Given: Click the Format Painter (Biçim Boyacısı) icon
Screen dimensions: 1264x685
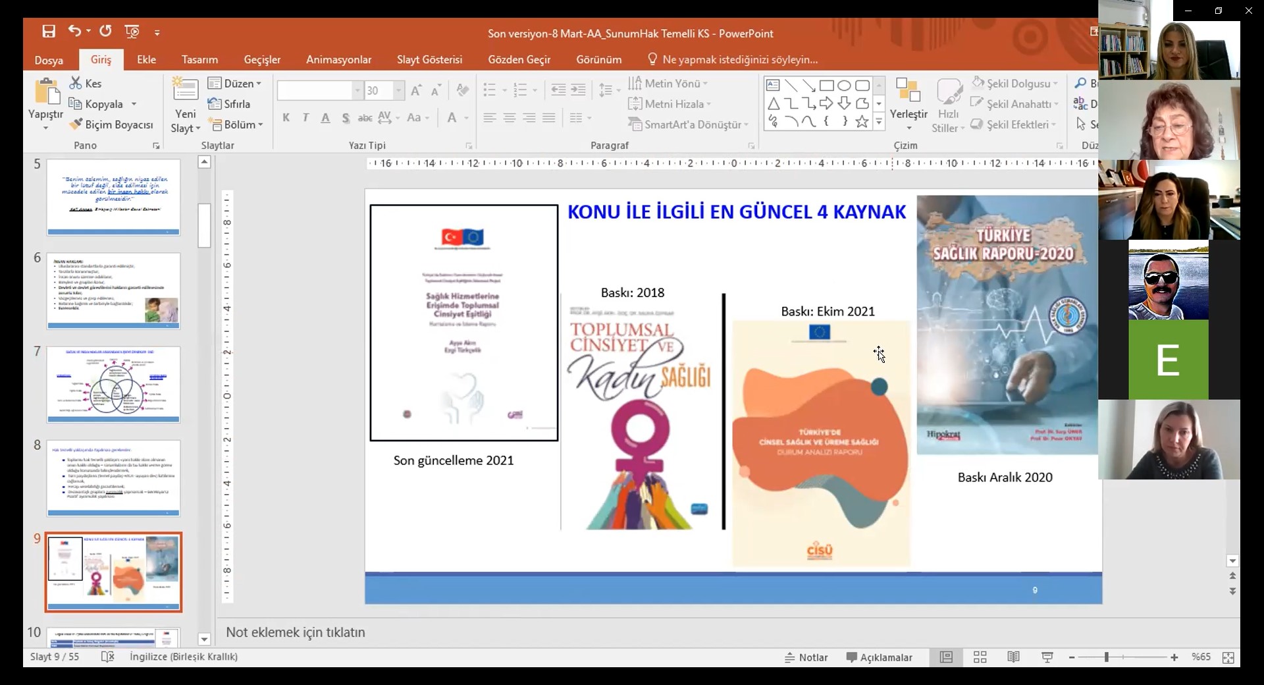Looking at the screenshot, I should tap(76, 124).
